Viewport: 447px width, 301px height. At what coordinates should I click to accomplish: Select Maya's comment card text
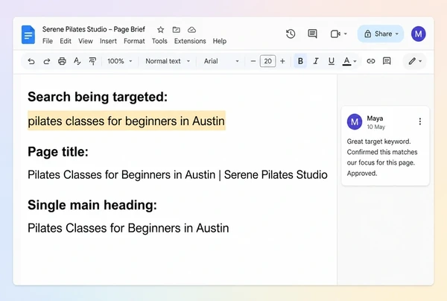(x=382, y=157)
